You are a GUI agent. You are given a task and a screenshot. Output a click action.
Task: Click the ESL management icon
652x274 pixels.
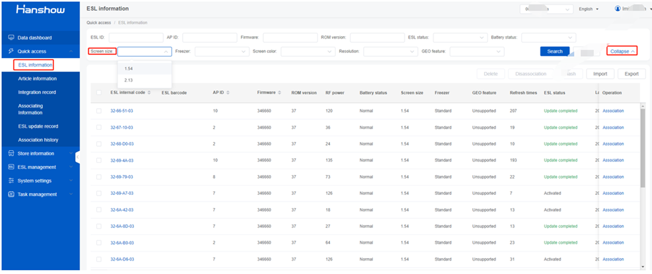pos(11,167)
